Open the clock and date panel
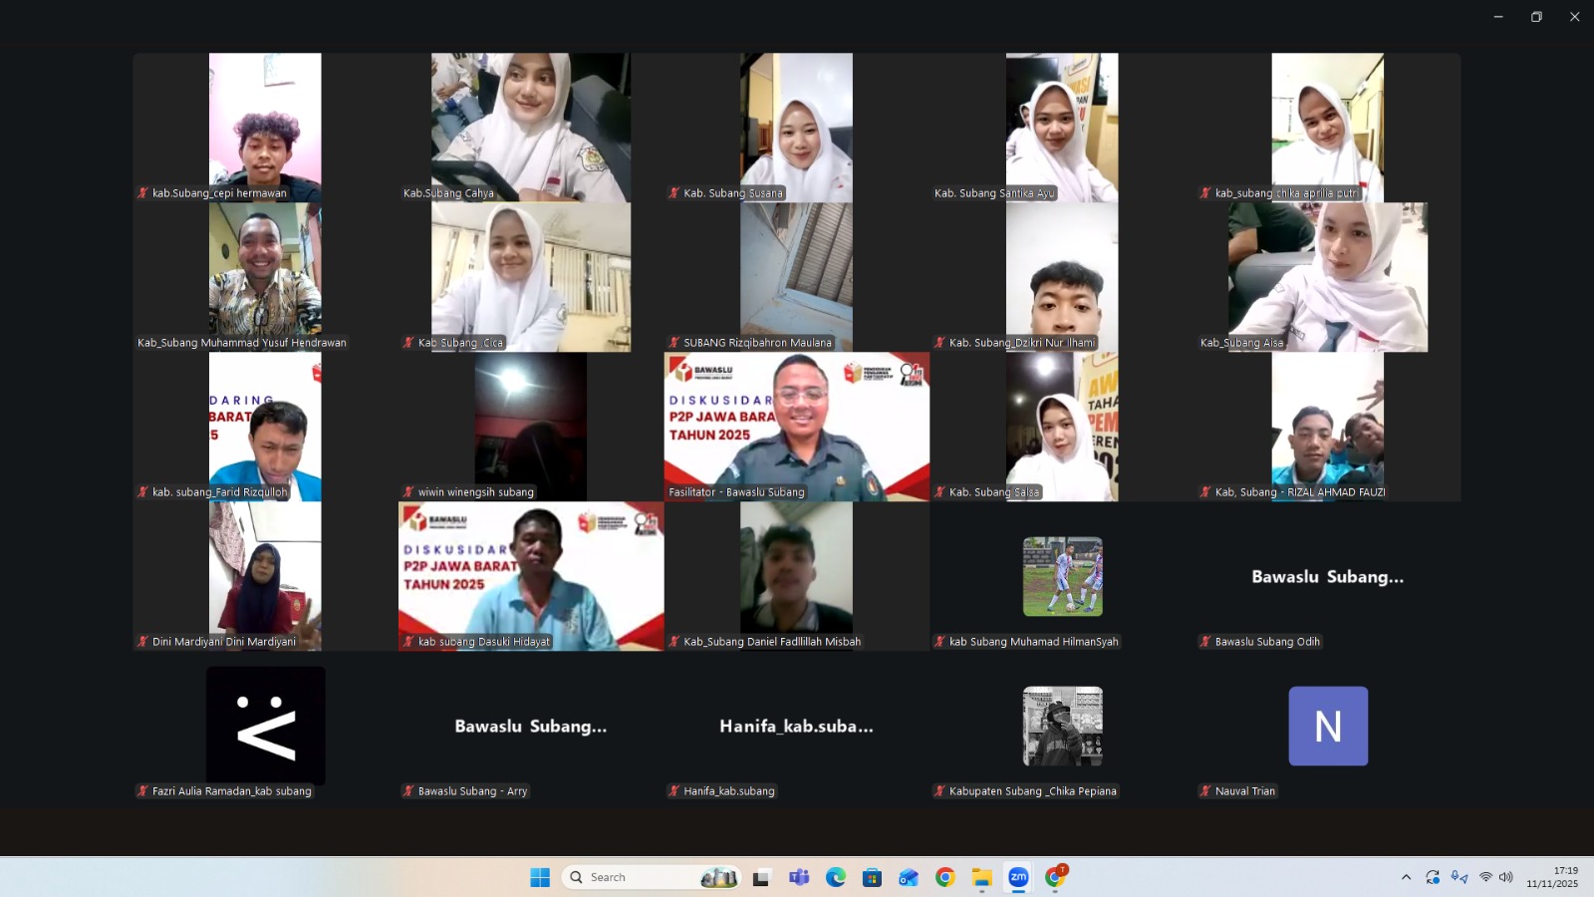 click(x=1552, y=877)
